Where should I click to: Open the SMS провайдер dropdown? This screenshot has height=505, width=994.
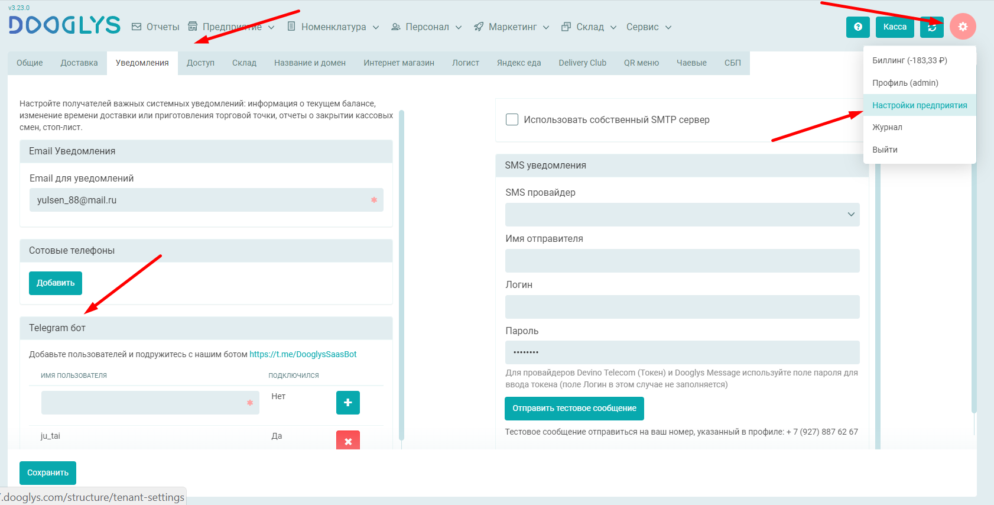[682, 215]
